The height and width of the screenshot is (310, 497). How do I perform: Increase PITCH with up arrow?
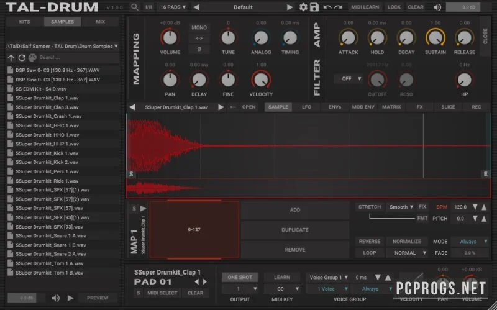(484, 219)
